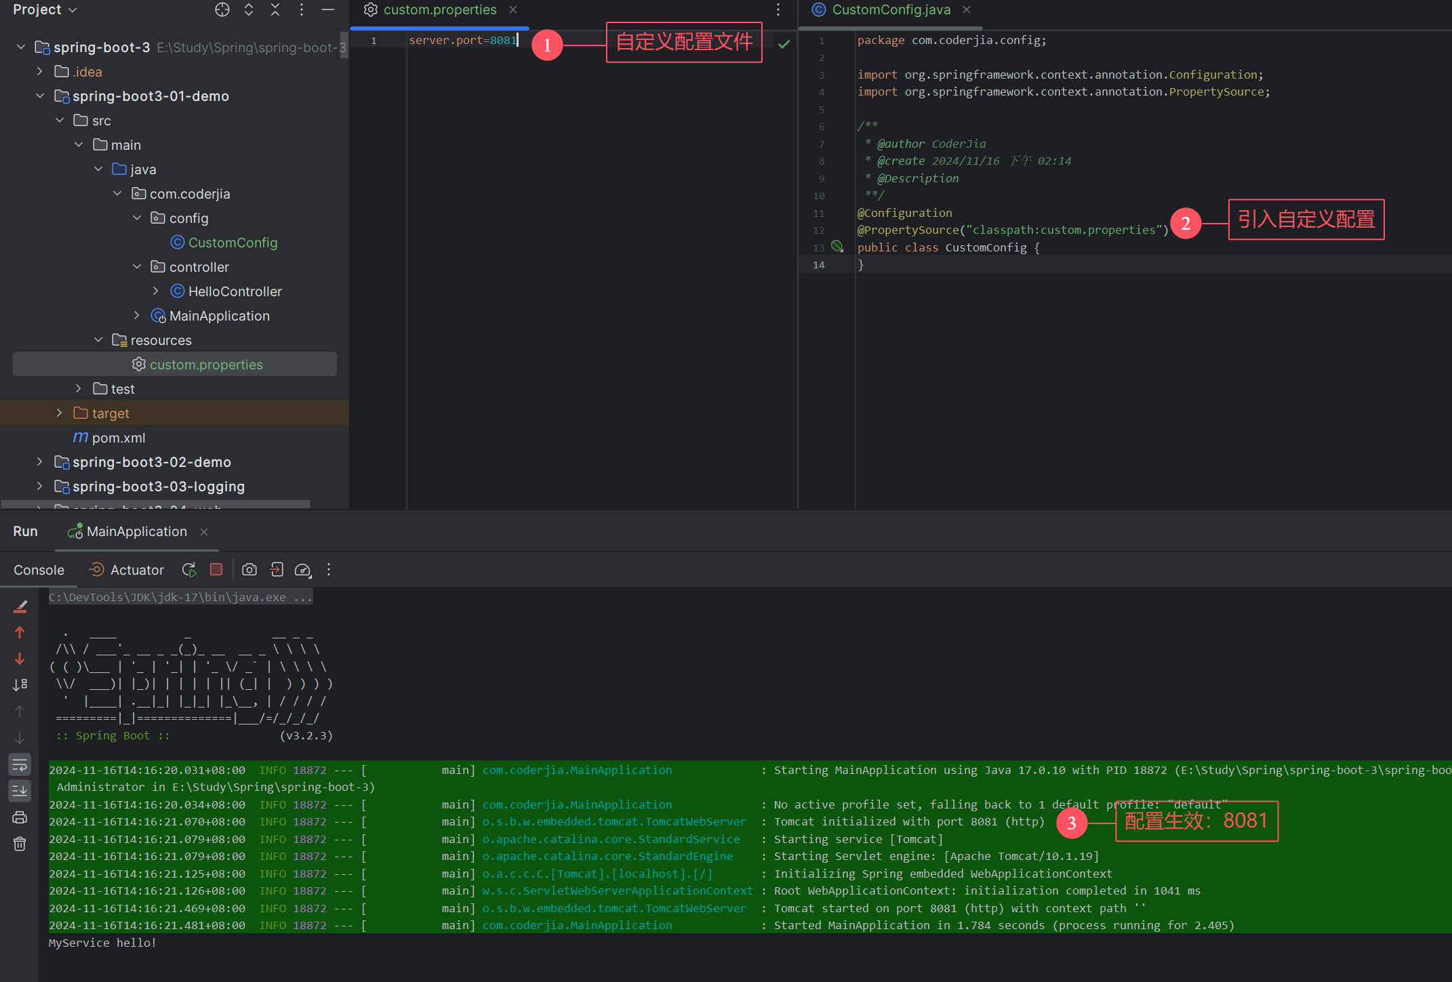Expand HelloController class node
Screen dimensions: 1452x982
pyautogui.click(x=156, y=291)
